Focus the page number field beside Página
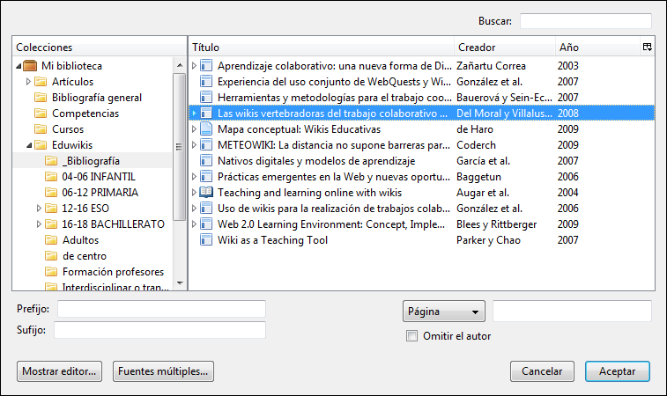The image size is (667, 396). [x=572, y=311]
